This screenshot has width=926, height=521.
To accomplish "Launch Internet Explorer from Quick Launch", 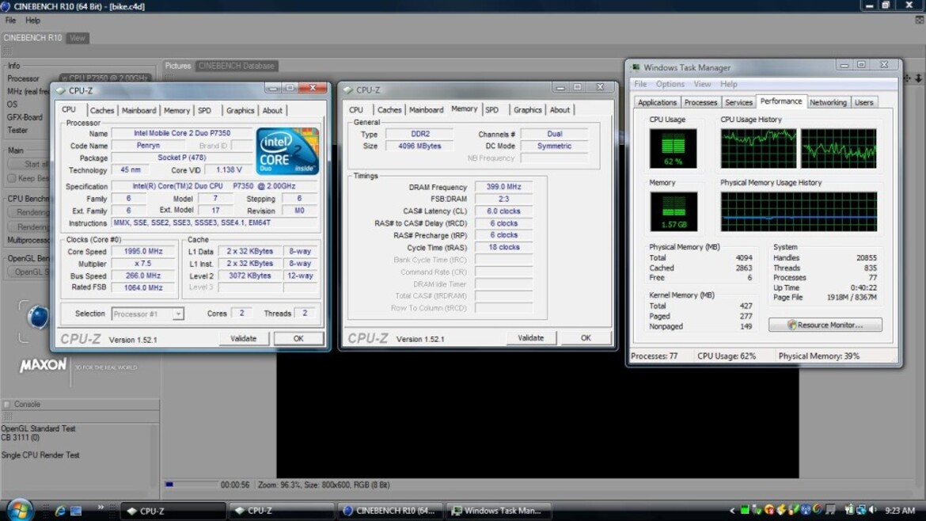I will coord(60,511).
